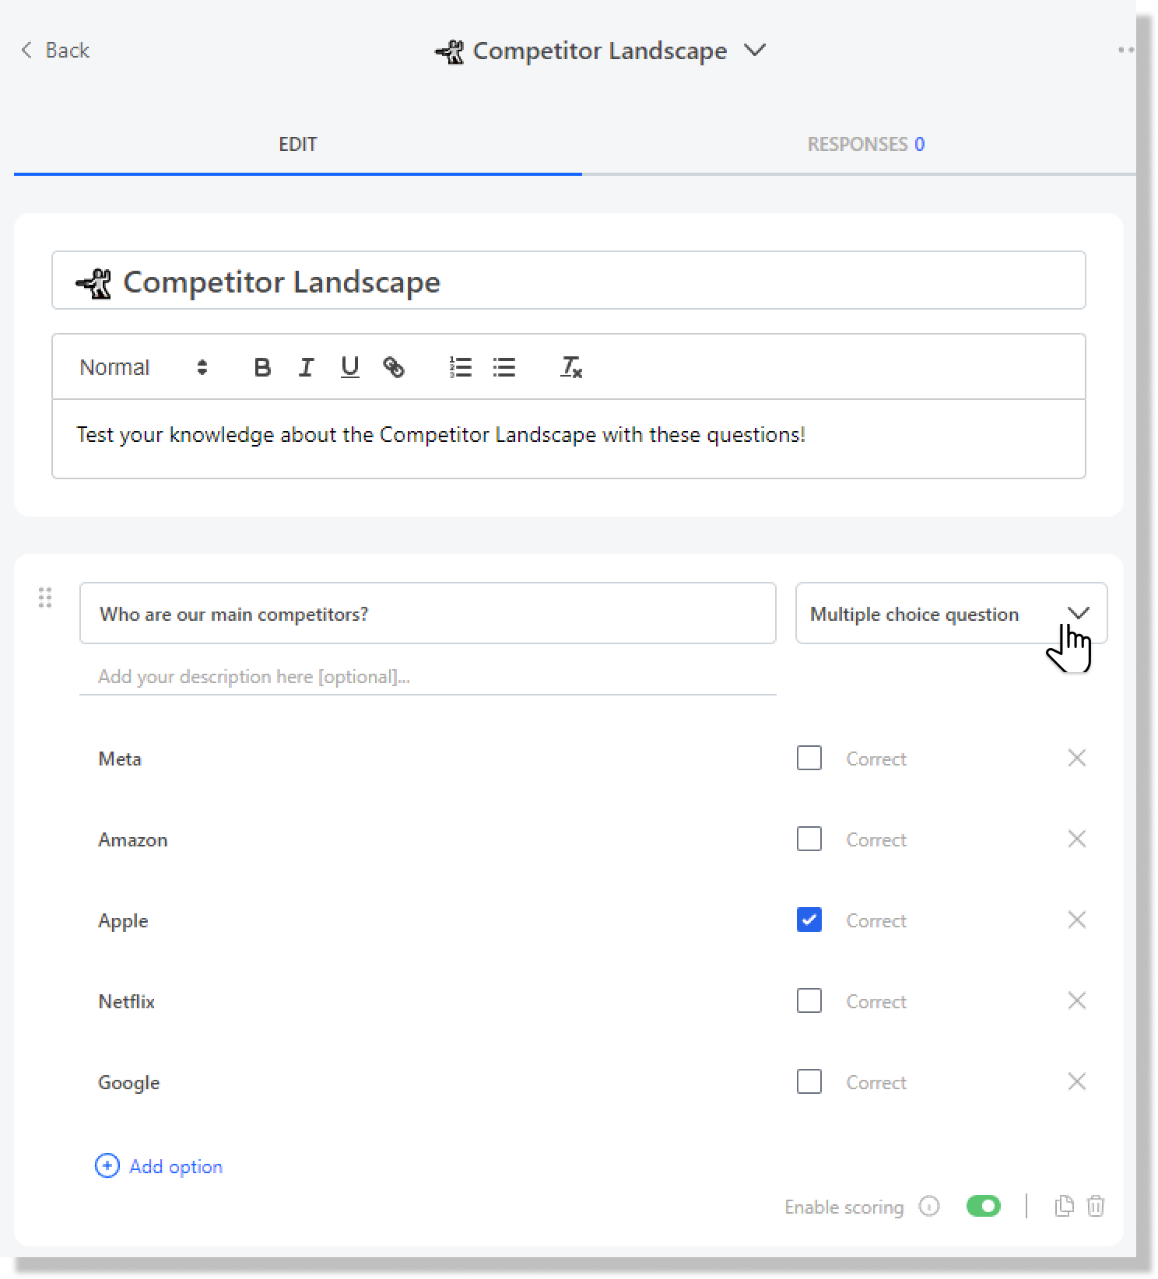Remove the Google option
This screenshot has width=1158, height=1279.
click(x=1077, y=1082)
